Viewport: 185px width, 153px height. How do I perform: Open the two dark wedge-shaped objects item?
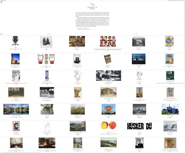coord(46,41)
